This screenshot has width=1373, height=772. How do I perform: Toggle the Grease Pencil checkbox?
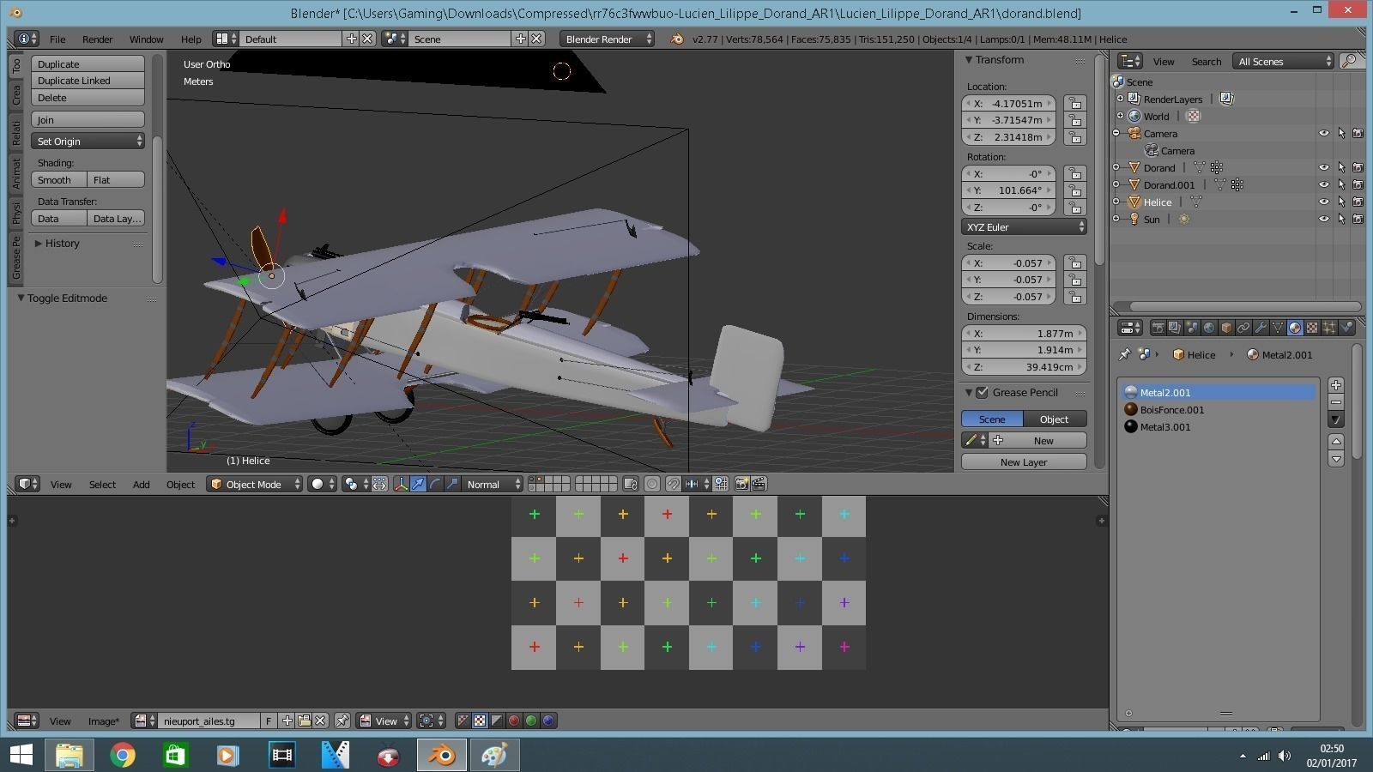click(x=983, y=393)
